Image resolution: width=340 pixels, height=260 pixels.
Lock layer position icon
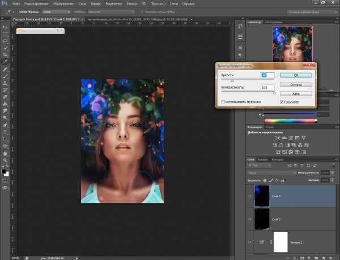pyautogui.click(x=277, y=180)
